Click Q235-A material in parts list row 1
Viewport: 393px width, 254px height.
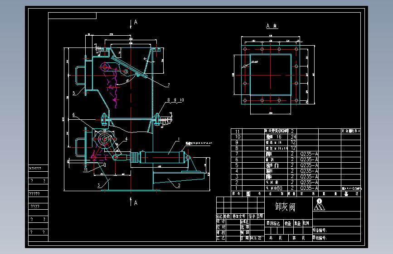(309, 188)
